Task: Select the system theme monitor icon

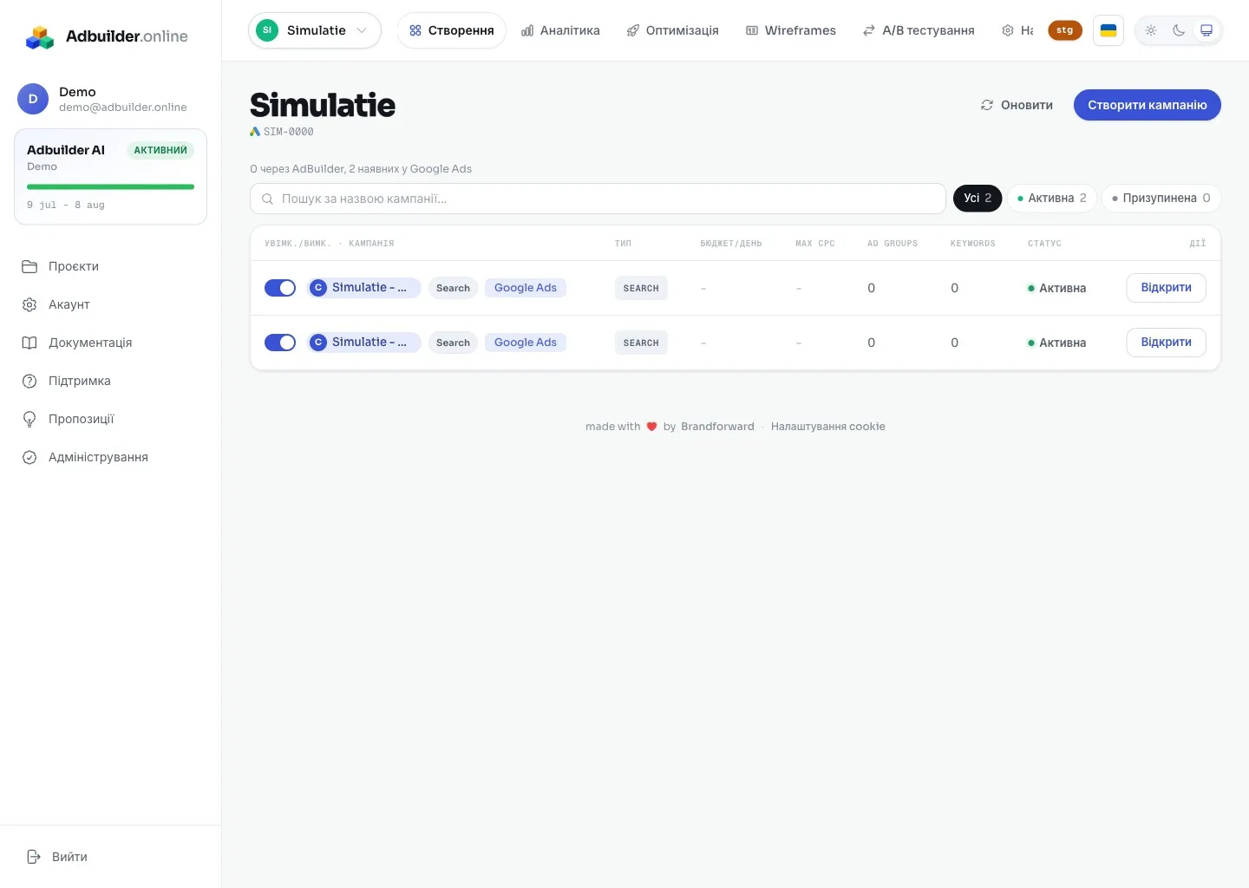Action: pyautogui.click(x=1206, y=30)
